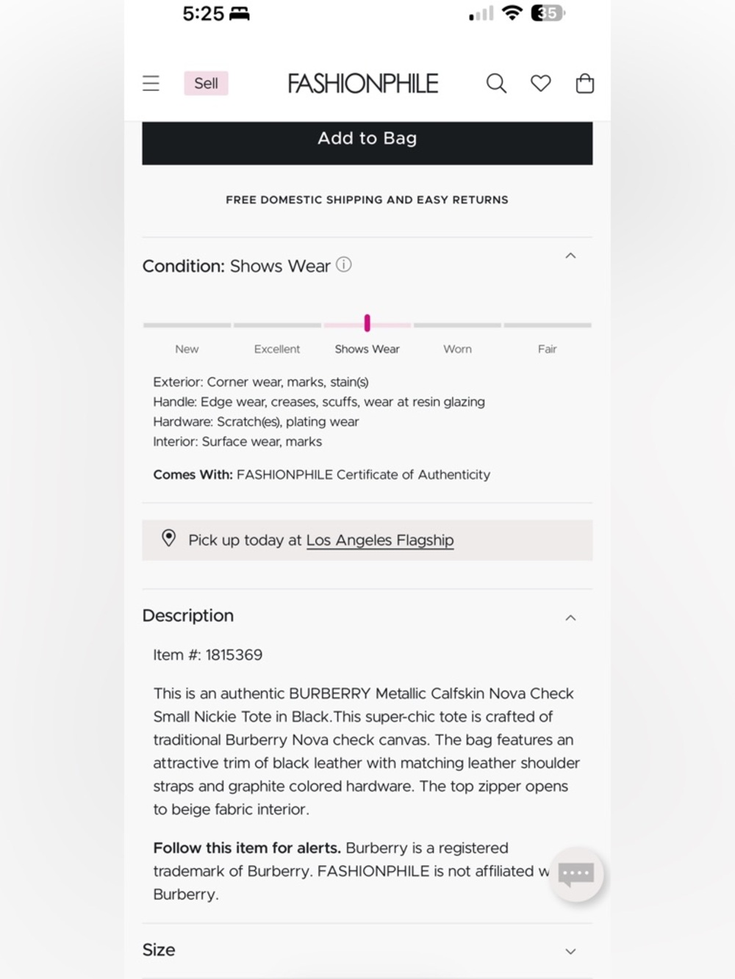Select the Worn condition label
Image resolution: width=735 pixels, height=979 pixels.
[x=457, y=350]
